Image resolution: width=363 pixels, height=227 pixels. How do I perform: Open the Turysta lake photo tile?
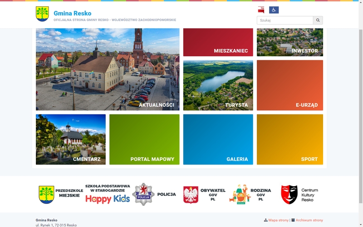coord(218,85)
